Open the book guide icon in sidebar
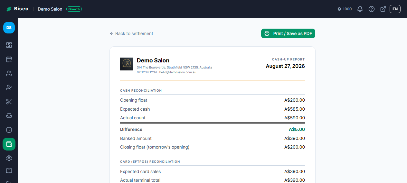 point(9,171)
